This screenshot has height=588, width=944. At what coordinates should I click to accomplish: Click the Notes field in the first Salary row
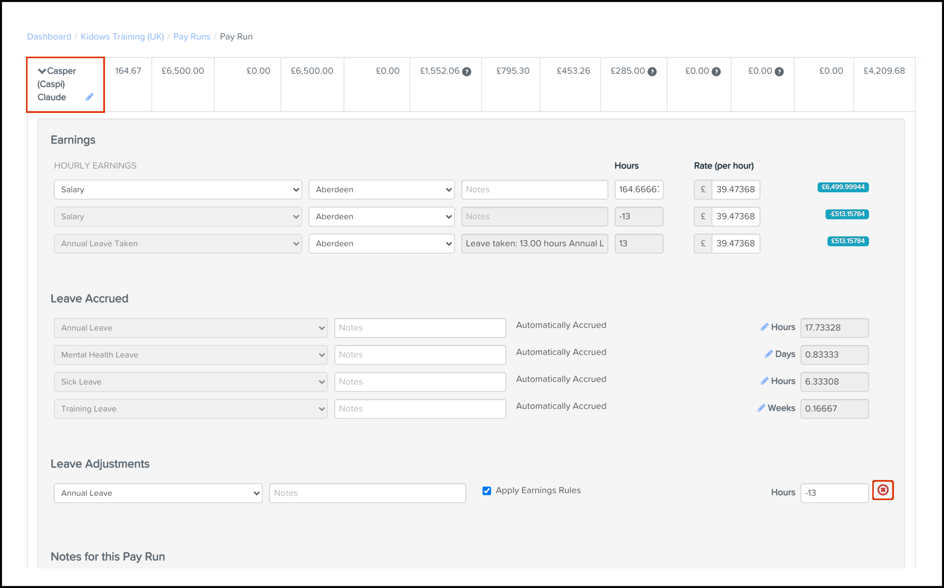(534, 190)
